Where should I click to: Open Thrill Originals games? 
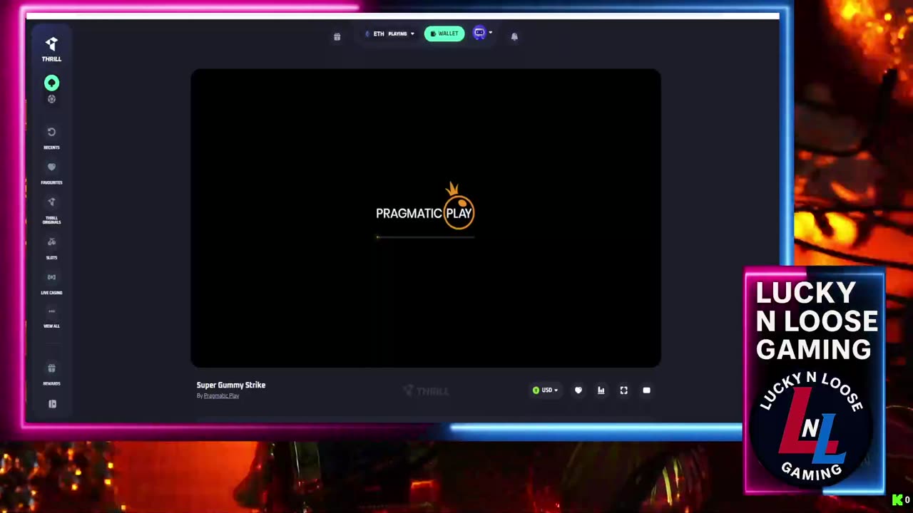coord(51,210)
